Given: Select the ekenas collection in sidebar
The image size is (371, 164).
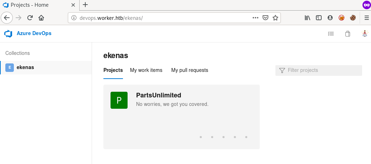Looking at the screenshot, I should pos(25,67).
